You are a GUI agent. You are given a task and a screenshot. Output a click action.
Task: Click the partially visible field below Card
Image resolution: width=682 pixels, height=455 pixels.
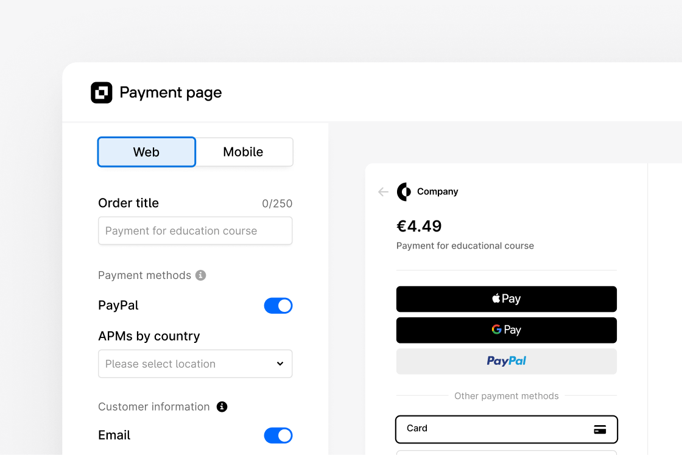(x=506, y=453)
